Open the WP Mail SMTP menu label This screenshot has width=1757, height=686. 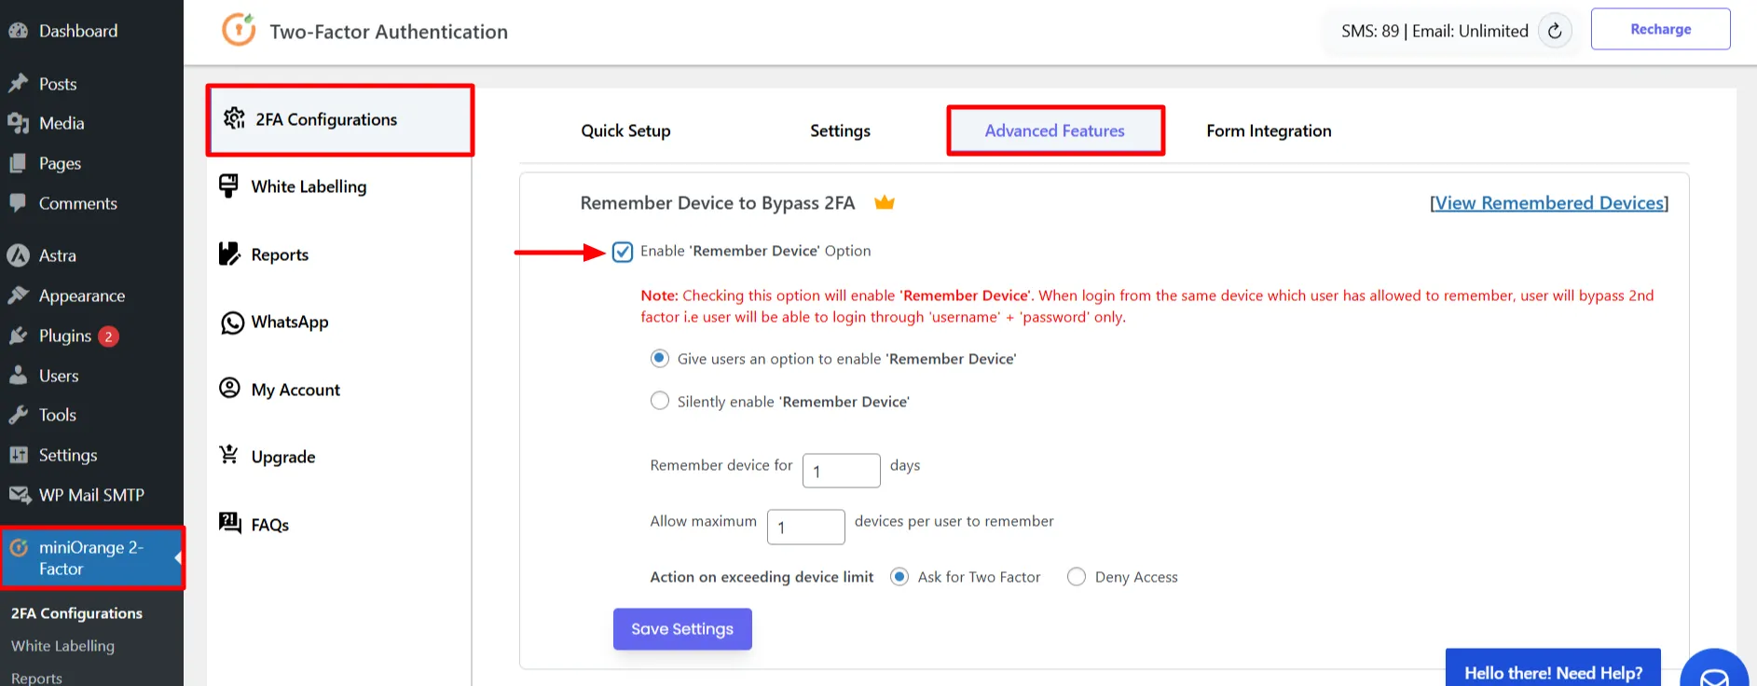(x=91, y=495)
